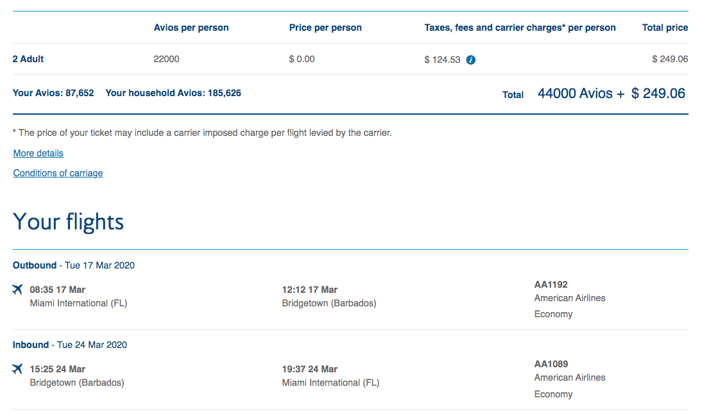Click the Avios per person column header
702x414 pixels.
click(x=191, y=28)
